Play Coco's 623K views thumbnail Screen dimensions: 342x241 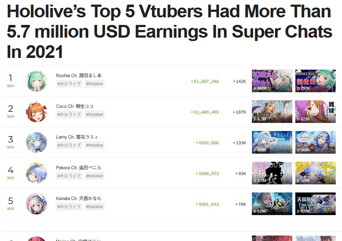coord(315,112)
